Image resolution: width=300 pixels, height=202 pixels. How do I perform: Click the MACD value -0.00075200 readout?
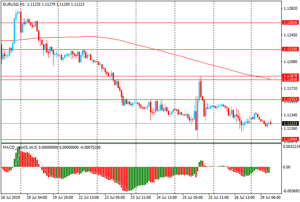pos(90,147)
